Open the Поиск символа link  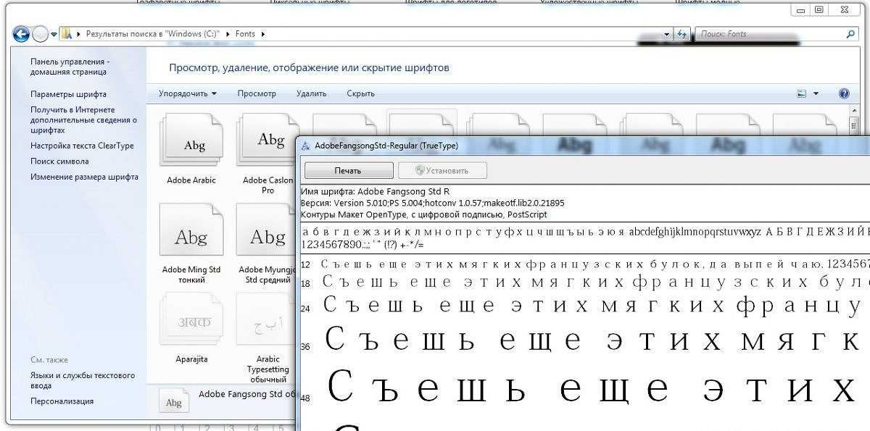coord(59,162)
